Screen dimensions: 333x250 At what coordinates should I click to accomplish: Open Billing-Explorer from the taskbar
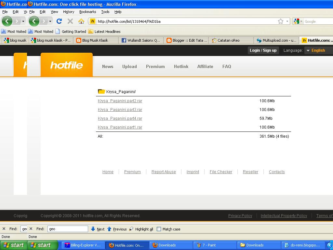(83, 245)
